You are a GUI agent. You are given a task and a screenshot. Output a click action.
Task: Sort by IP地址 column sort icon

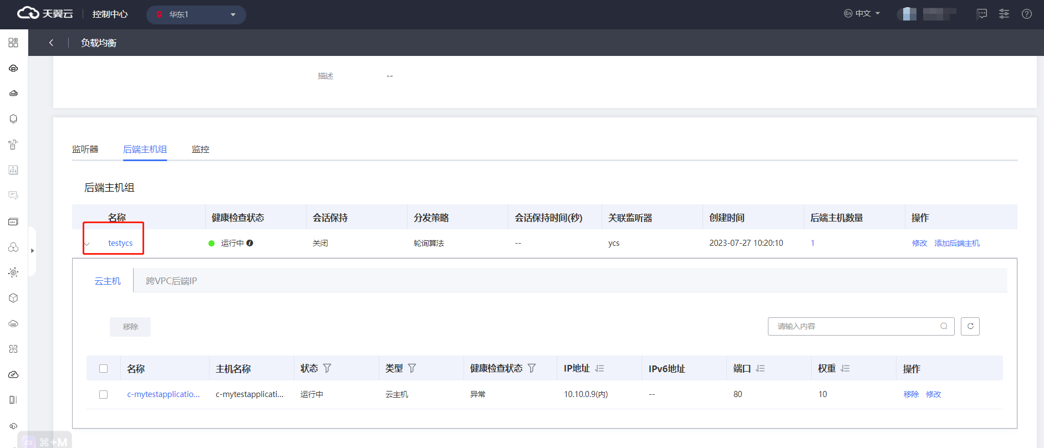pos(599,368)
